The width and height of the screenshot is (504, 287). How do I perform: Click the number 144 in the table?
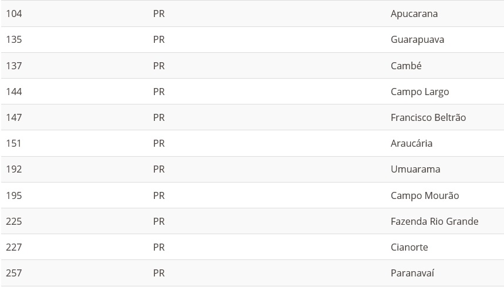pos(13,92)
